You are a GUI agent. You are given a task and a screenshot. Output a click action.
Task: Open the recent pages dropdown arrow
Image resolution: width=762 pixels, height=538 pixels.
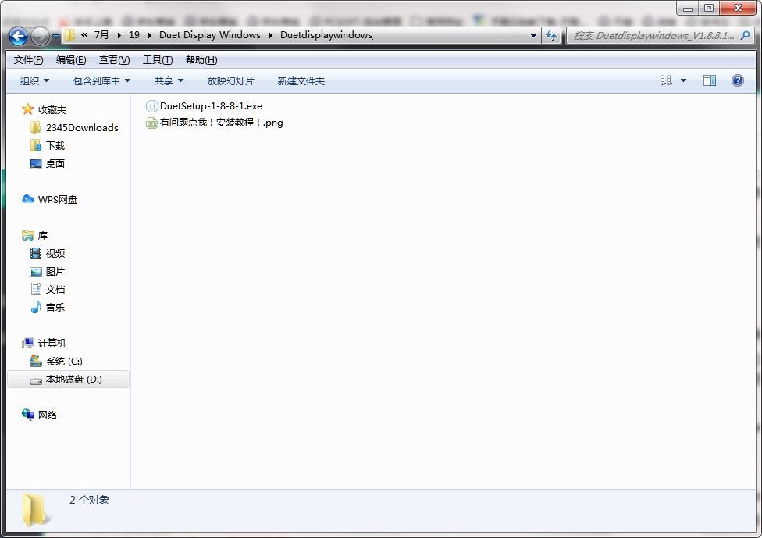point(56,37)
